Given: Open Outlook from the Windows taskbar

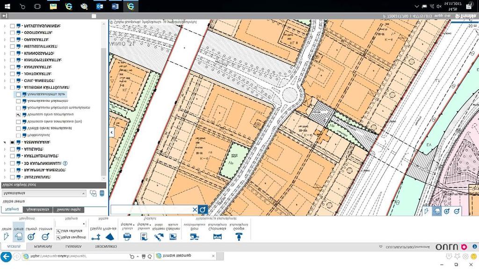Looking at the screenshot, I should (x=100, y=6).
